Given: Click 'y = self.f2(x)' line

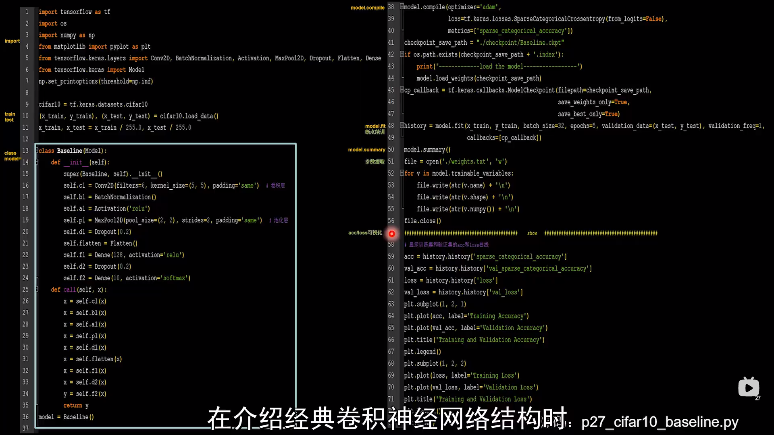Looking at the screenshot, I should (85, 394).
